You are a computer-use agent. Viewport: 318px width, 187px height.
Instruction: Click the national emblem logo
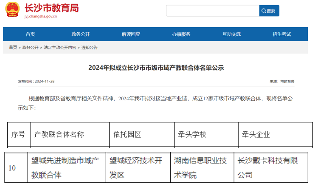12,10
